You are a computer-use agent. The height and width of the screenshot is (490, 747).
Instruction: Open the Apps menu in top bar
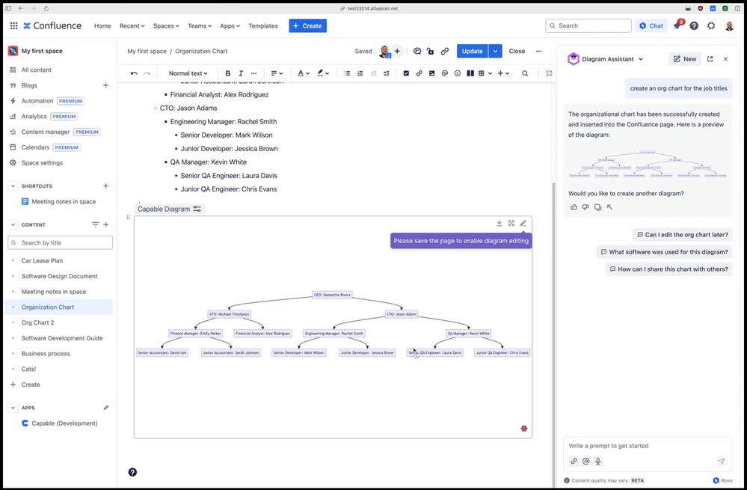pyautogui.click(x=230, y=25)
